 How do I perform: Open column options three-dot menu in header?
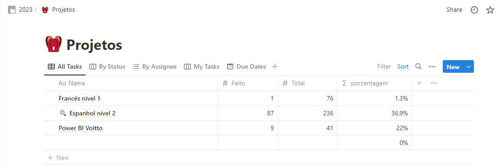coord(433,83)
